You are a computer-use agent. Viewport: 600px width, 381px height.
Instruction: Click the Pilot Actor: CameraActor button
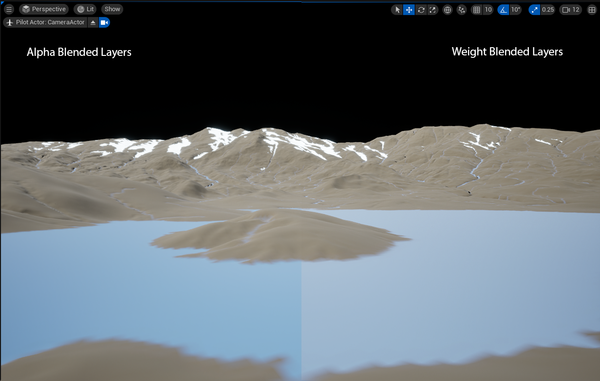point(45,22)
